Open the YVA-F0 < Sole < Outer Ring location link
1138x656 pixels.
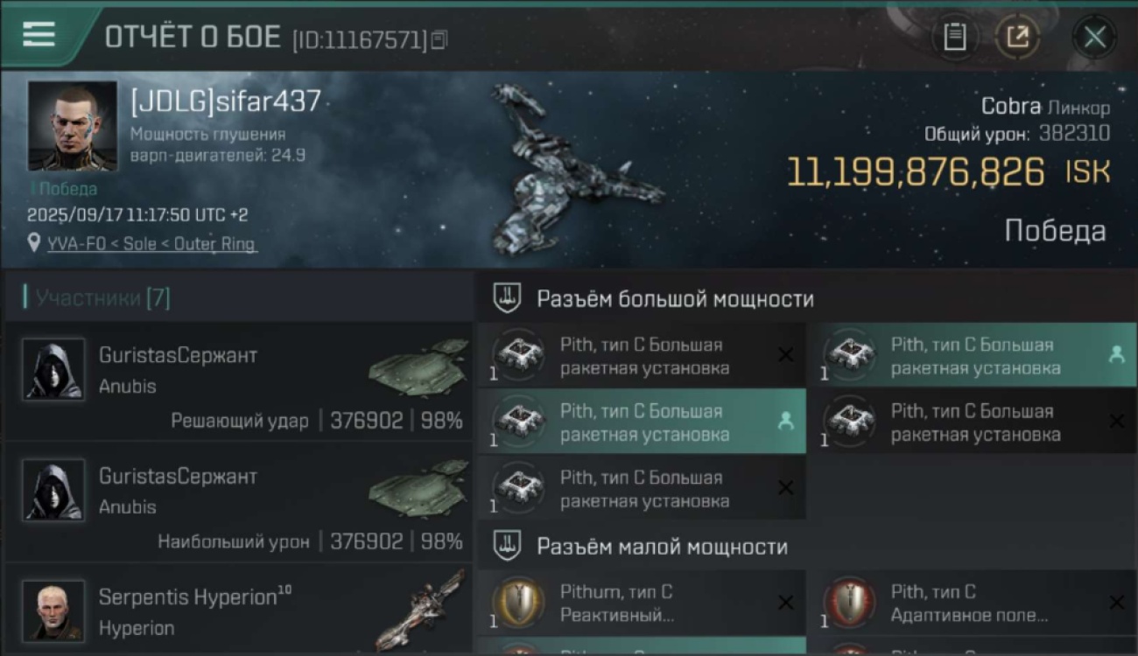click(151, 244)
